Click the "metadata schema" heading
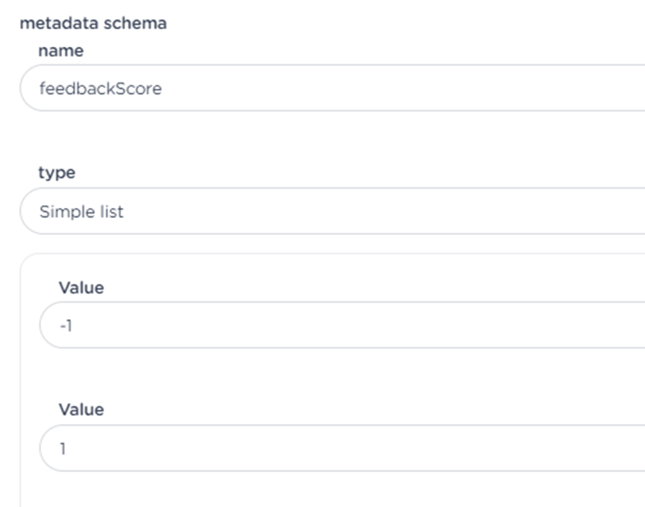Screen dimensions: 645x507 (93, 23)
